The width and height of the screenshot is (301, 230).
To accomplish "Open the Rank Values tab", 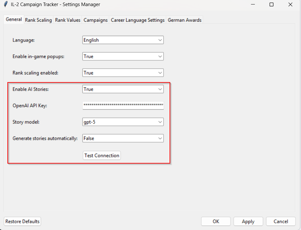I will [68, 20].
